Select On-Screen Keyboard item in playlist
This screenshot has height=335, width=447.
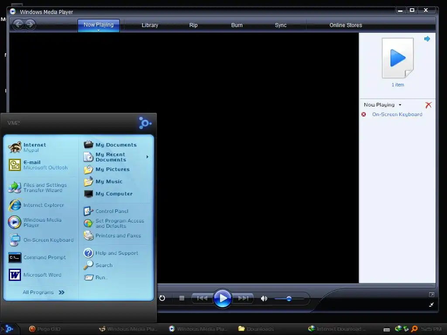(x=397, y=114)
